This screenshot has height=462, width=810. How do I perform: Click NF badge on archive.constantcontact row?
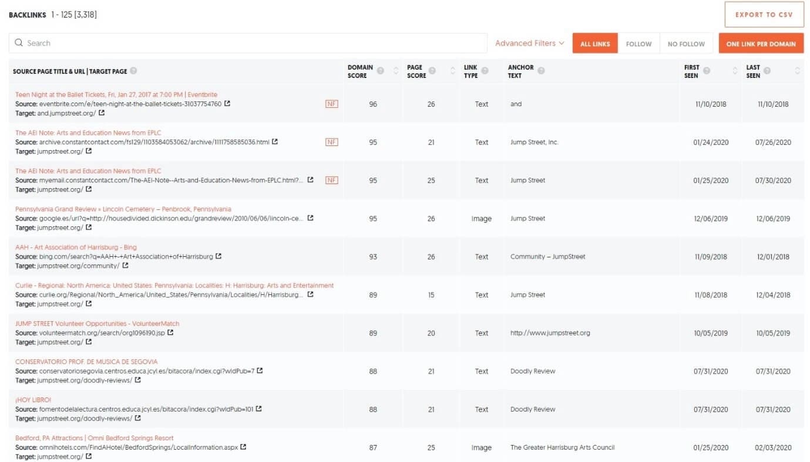(332, 142)
